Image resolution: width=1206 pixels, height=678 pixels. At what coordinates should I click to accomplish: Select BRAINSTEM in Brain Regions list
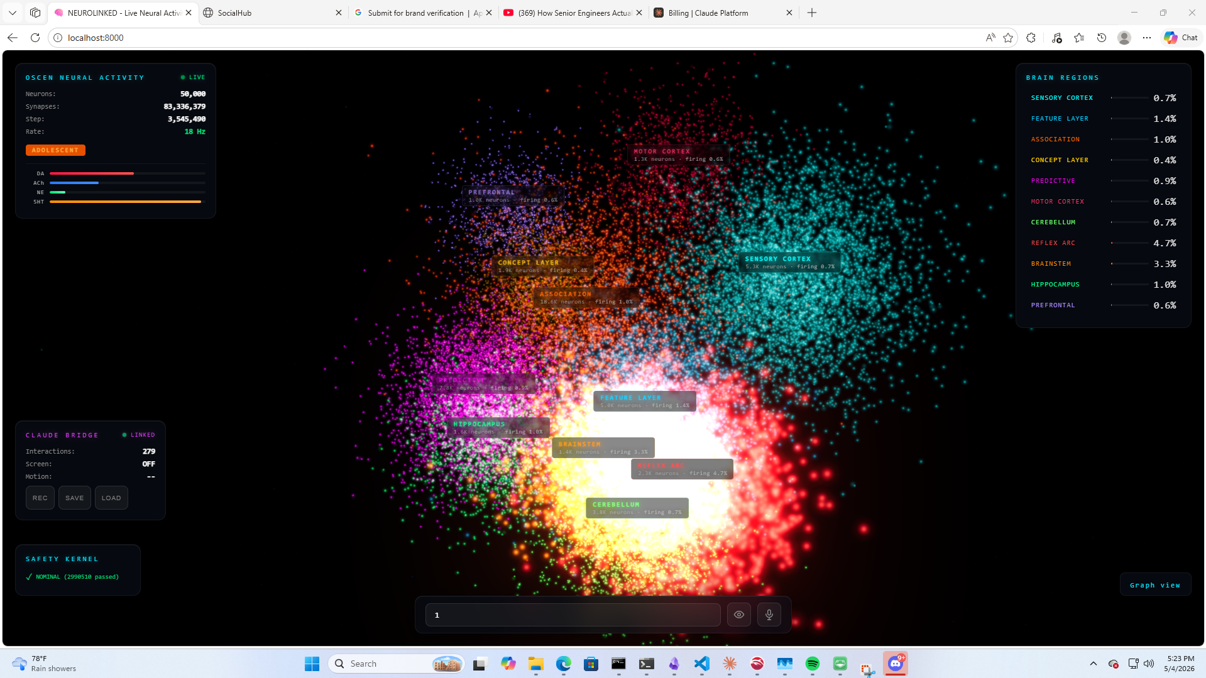(x=1104, y=264)
